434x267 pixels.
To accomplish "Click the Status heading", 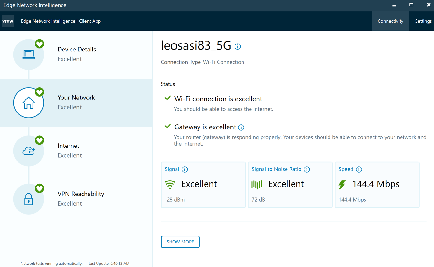I will [x=168, y=84].
